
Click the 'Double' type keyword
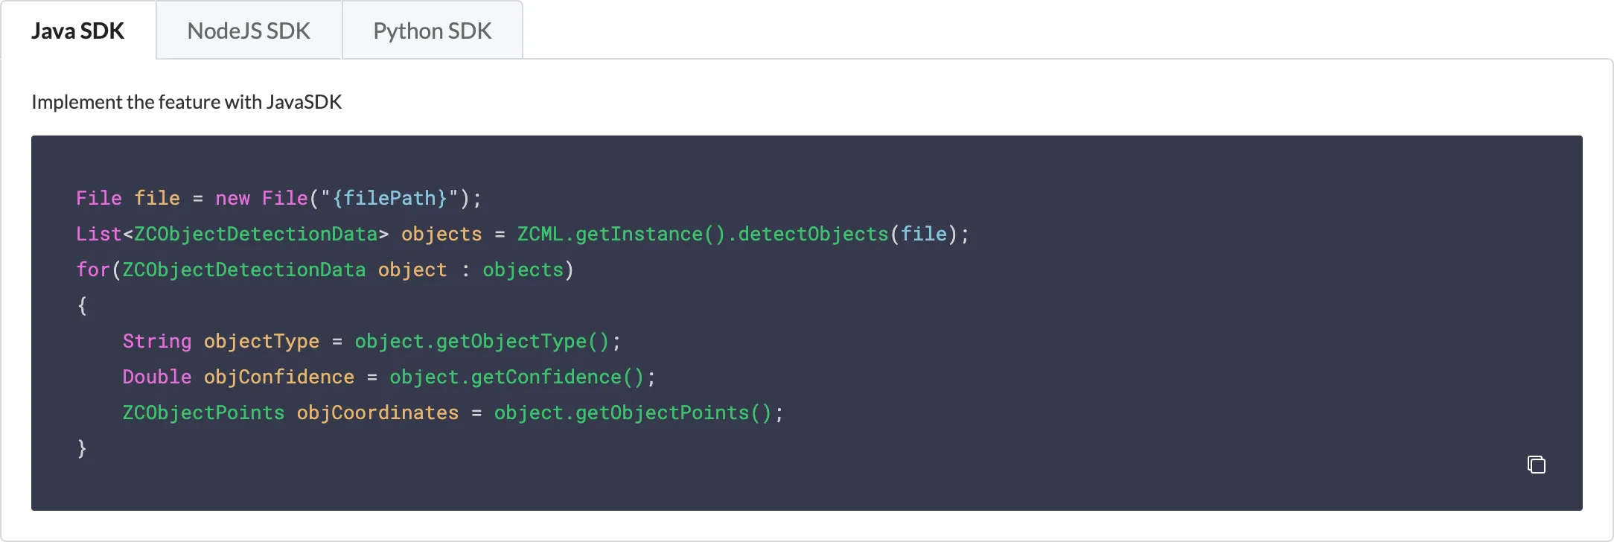tap(157, 377)
